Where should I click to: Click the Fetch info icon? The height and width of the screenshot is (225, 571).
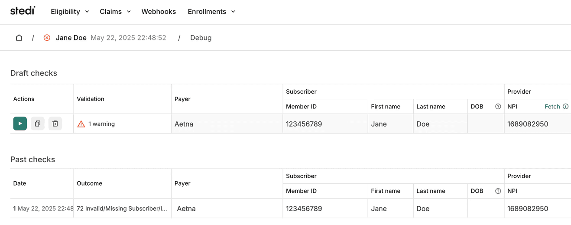pos(565,107)
